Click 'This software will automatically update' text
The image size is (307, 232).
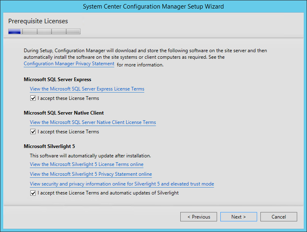(x=90, y=156)
